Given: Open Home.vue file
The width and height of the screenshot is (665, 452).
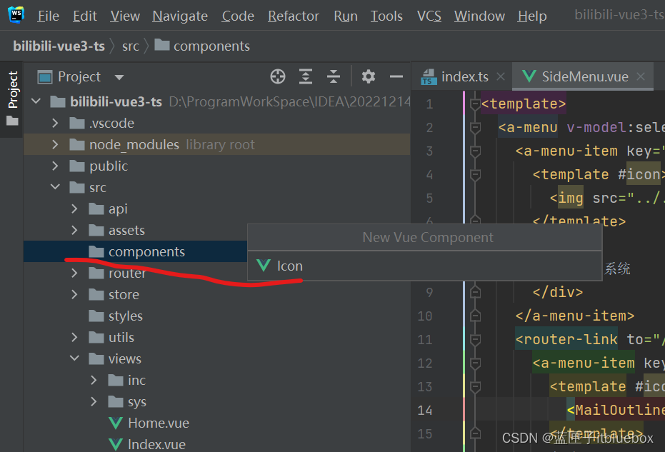Looking at the screenshot, I should click(x=159, y=423).
